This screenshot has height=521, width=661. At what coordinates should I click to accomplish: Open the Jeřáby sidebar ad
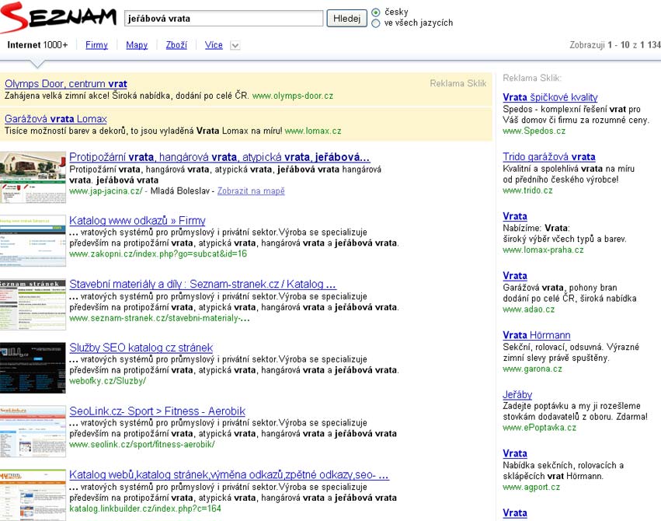517,394
